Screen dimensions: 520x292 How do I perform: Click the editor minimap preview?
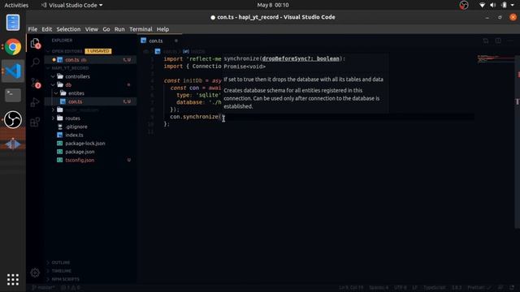click(x=496, y=59)
